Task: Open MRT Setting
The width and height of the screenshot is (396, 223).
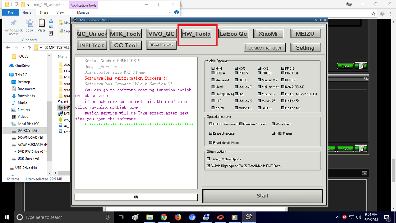Action: pos(305,48)
